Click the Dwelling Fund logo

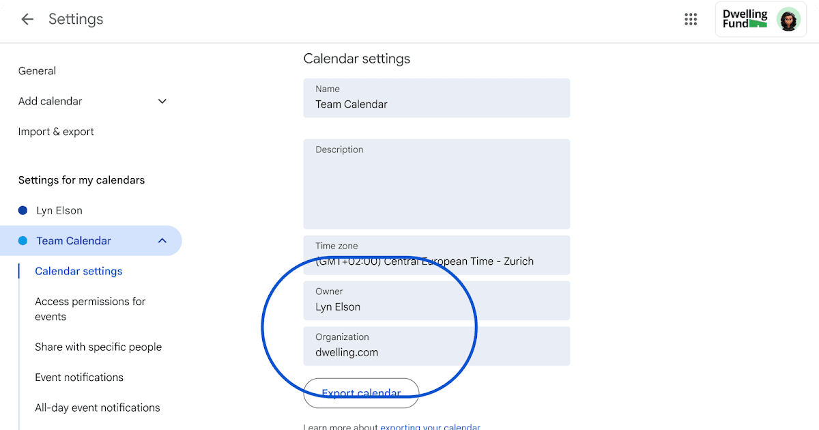coord(745,19)
